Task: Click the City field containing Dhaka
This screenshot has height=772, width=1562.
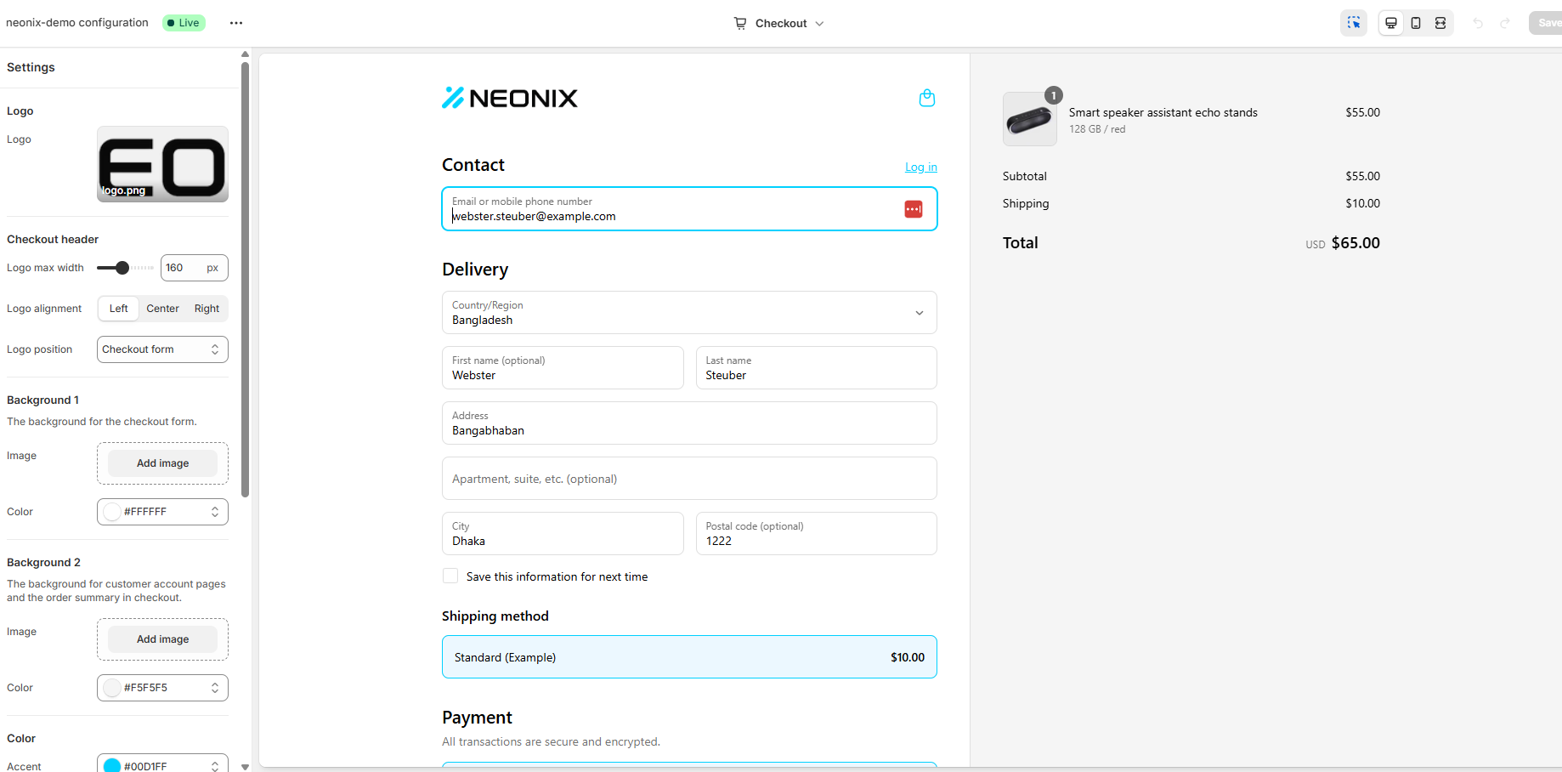Action: (563, 534)
